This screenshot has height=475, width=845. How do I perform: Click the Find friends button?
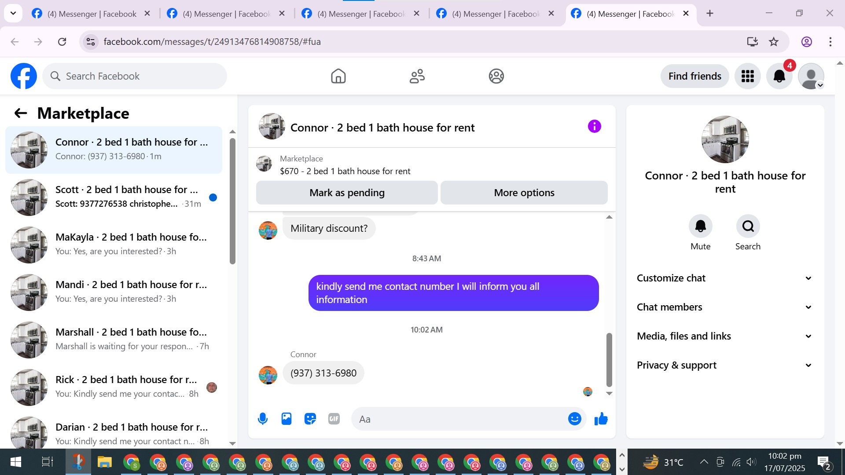pyautogui.click(x=694, y=76)
